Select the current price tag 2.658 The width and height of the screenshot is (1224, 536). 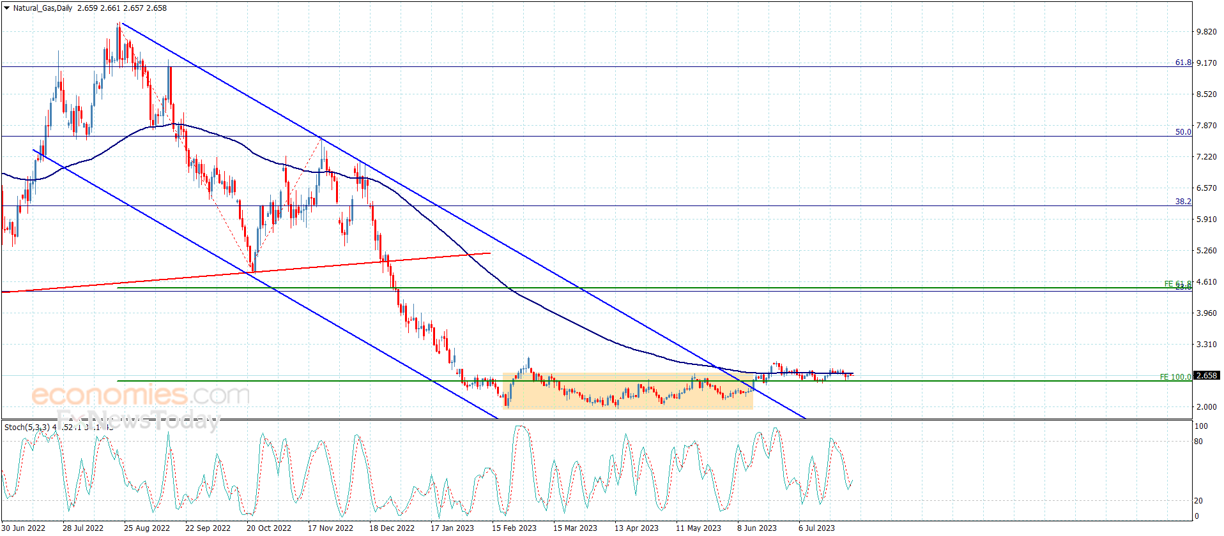click(x=1207, y=376)
